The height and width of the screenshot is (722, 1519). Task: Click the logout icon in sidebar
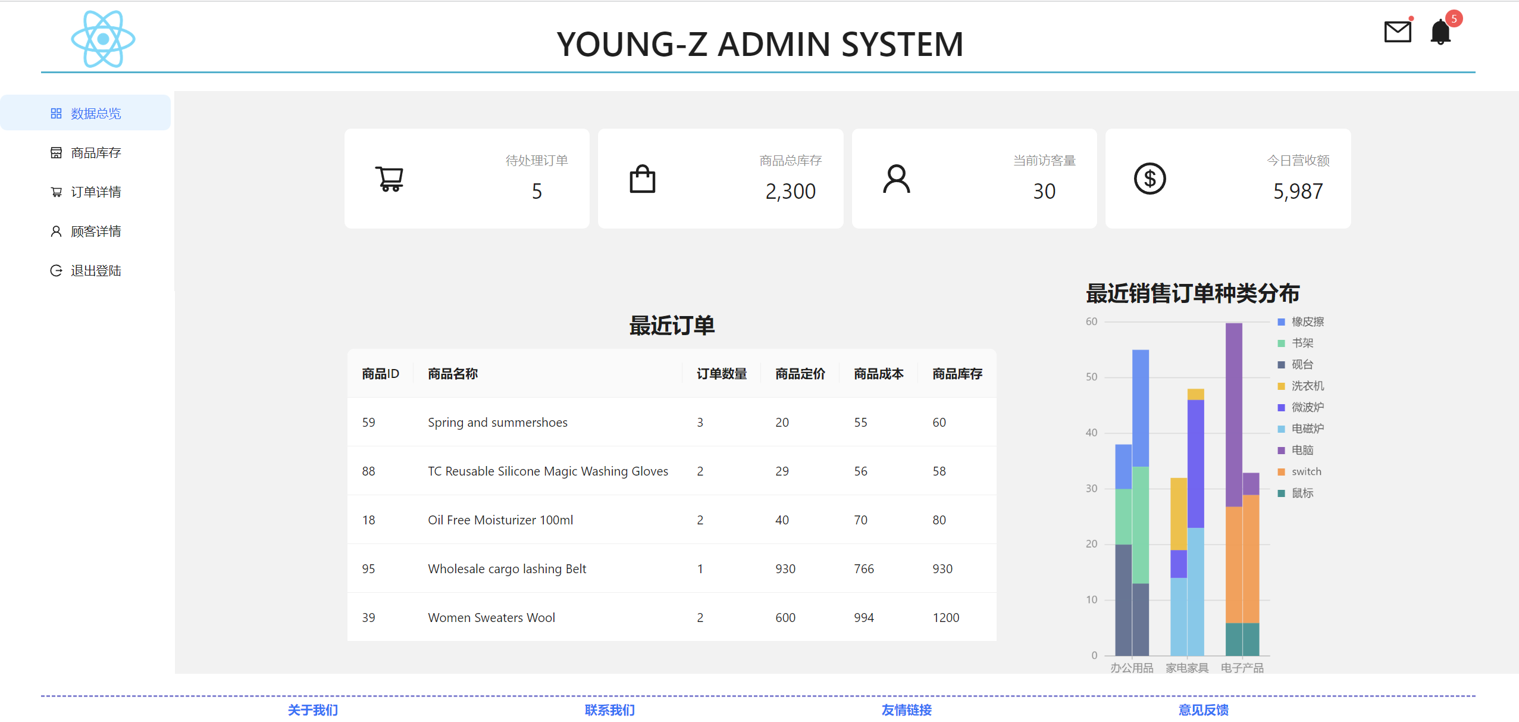click(56, 271)
